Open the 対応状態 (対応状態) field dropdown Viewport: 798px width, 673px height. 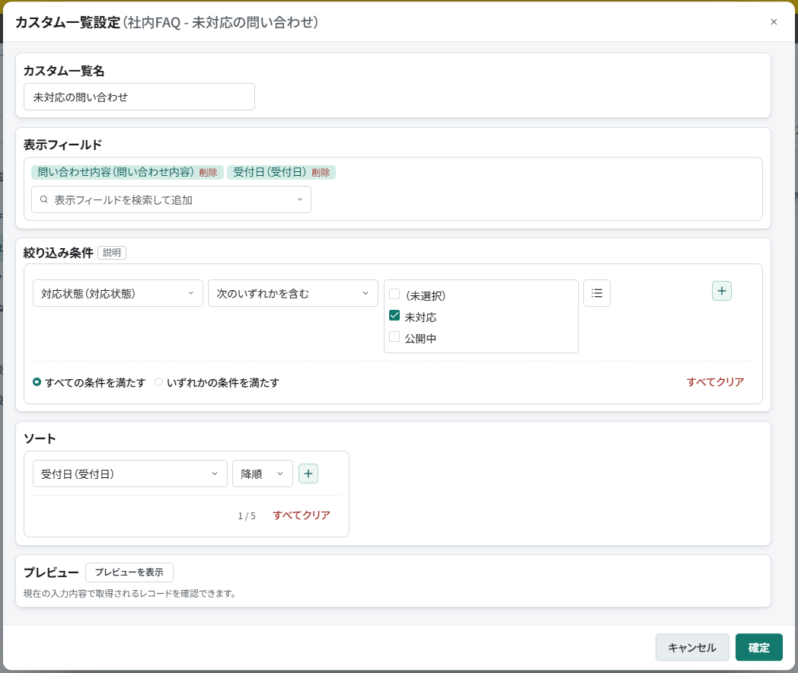(x=117, y=293)
